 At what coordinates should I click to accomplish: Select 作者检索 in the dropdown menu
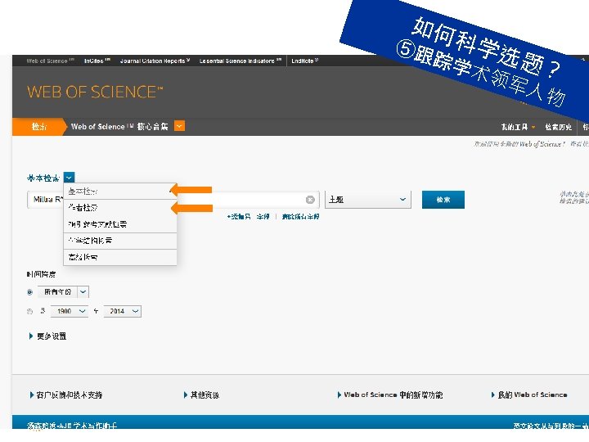(120, 207)
